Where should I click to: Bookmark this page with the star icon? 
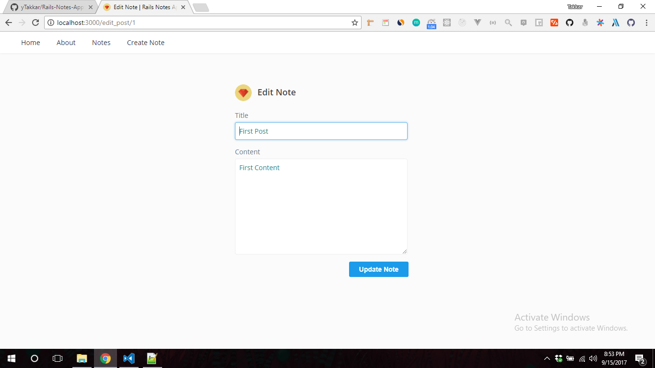(355, 23)
